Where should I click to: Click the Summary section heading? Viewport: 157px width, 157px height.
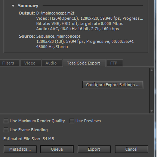[28, 6]
